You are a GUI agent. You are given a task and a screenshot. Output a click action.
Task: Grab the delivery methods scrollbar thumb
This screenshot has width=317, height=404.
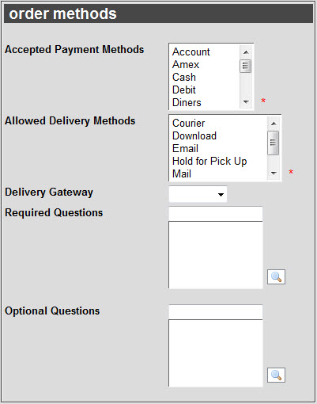[274, 143]
